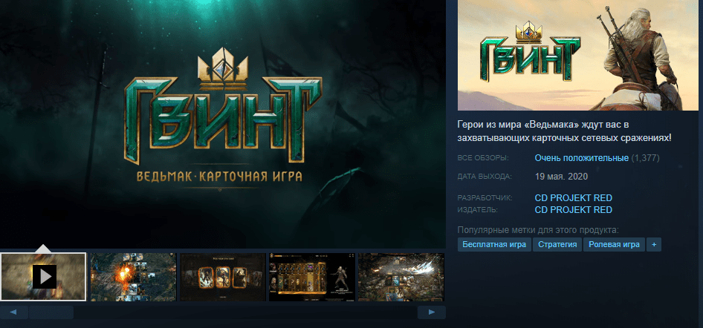The width and height of the screenshot is (703, 328).
Task: Add a tag with the plus button
Action: coord(654,245)
